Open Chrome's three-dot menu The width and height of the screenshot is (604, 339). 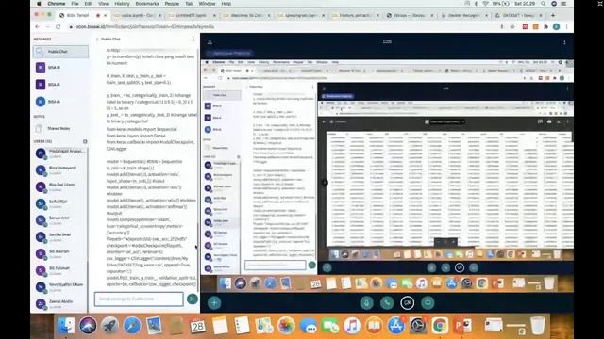tap(566, 27)
